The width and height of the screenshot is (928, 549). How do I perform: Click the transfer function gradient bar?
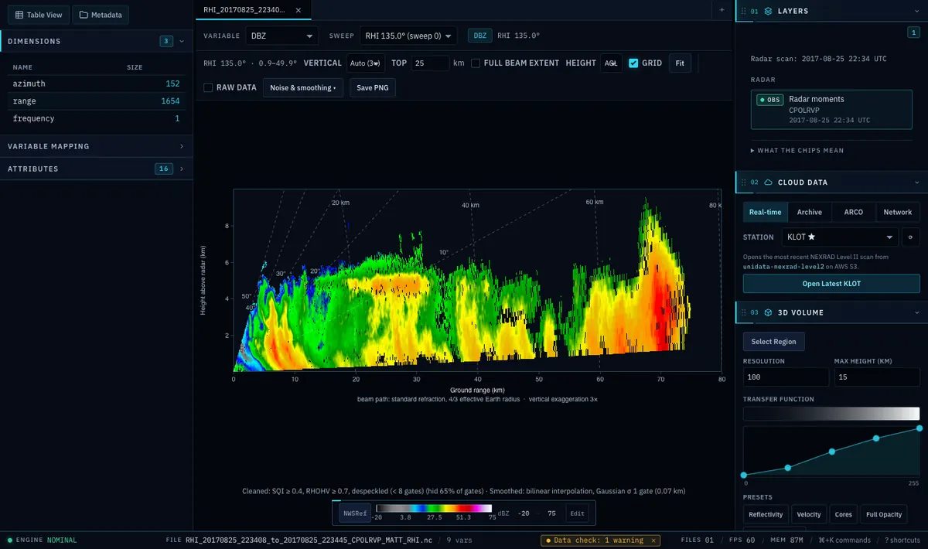point(831,414)
